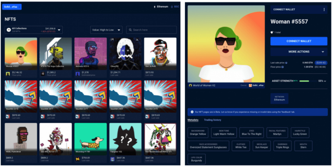Click collection logo under Gauntlet 2371
Viewport: 333px width, 167px height.
[x=77, y=117]
